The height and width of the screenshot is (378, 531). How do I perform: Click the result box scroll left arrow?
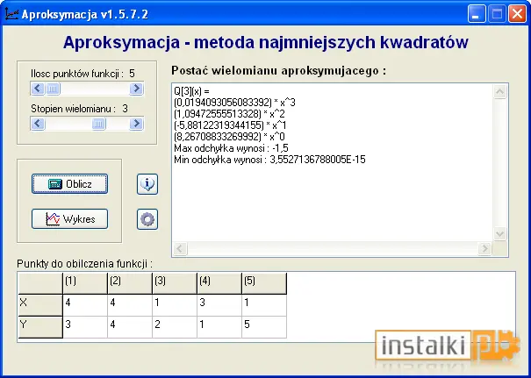[180, 249]
